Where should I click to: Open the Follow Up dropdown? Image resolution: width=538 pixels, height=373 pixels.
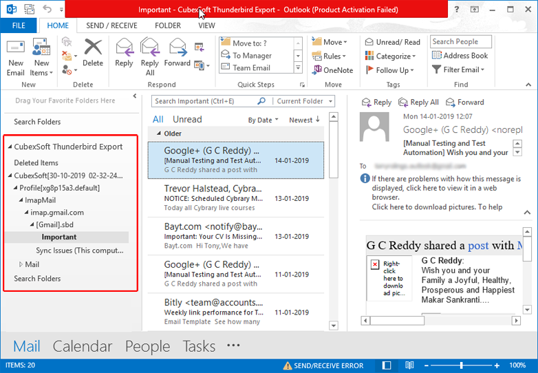[x=390, y=70]
